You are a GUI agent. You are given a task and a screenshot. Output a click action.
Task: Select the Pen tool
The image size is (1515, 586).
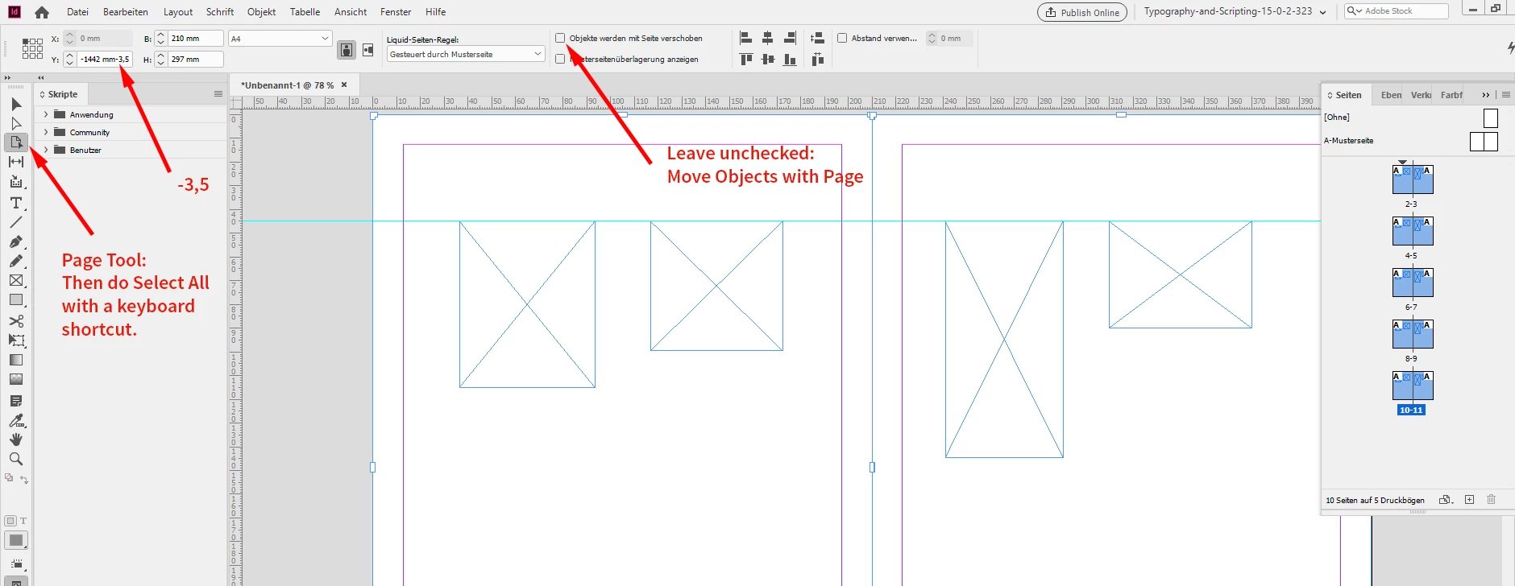(x=16, y=241)
